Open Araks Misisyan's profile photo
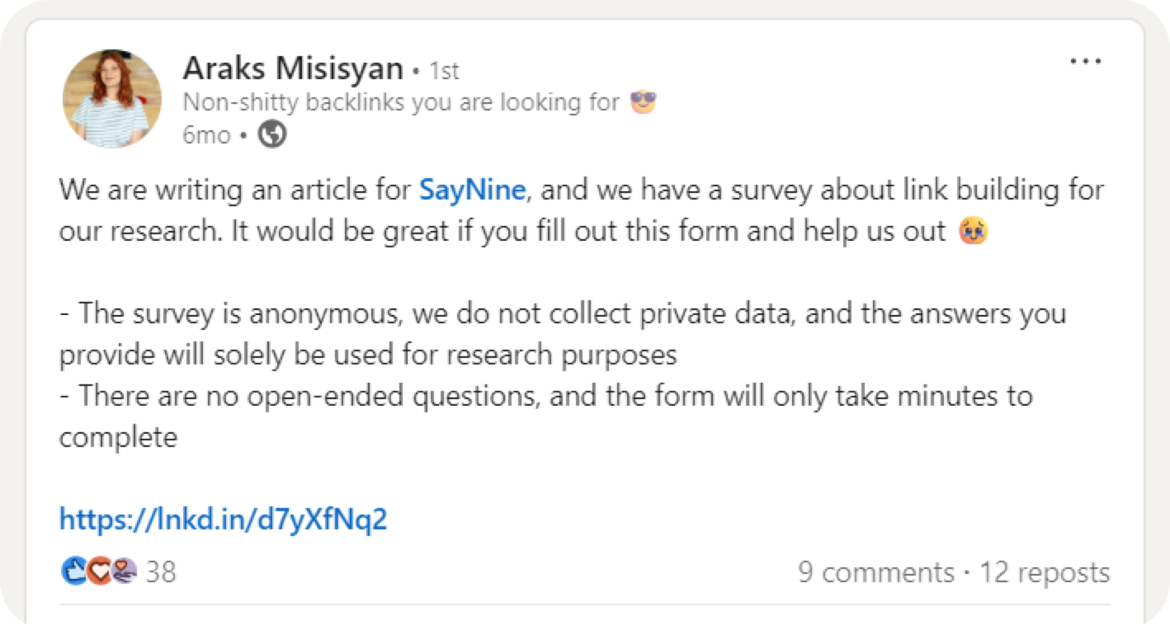 [x=112, y=99]
